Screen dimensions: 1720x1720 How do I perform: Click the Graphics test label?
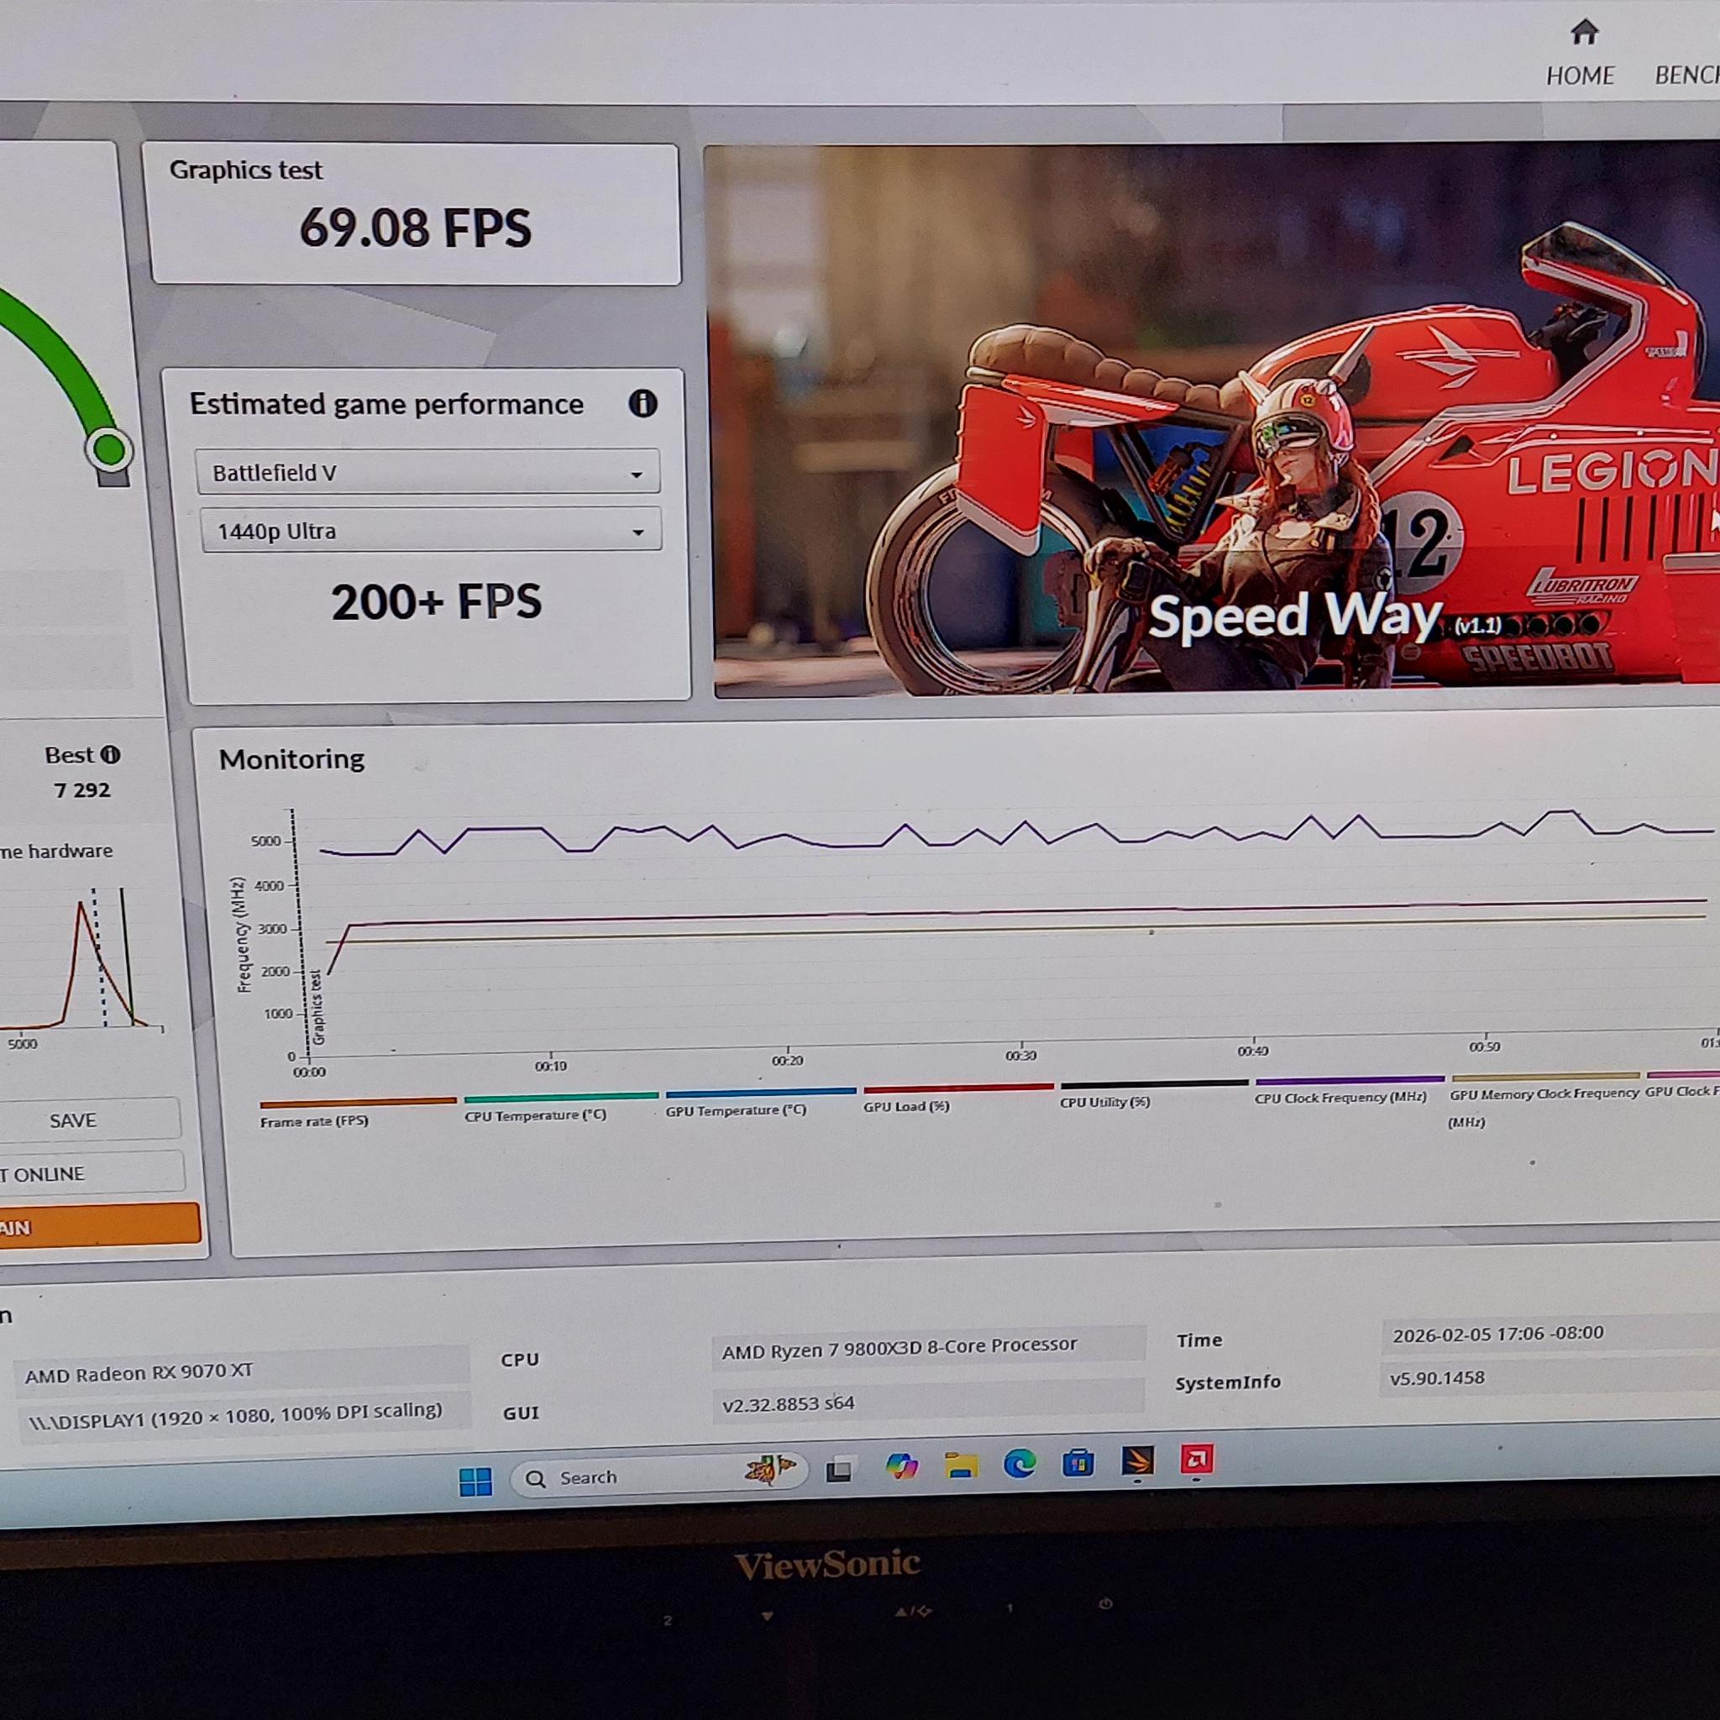coord(245,170)
